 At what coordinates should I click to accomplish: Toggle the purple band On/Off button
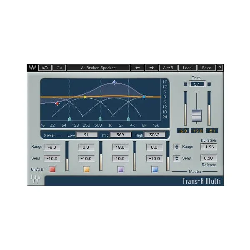(x=120, y=169)
